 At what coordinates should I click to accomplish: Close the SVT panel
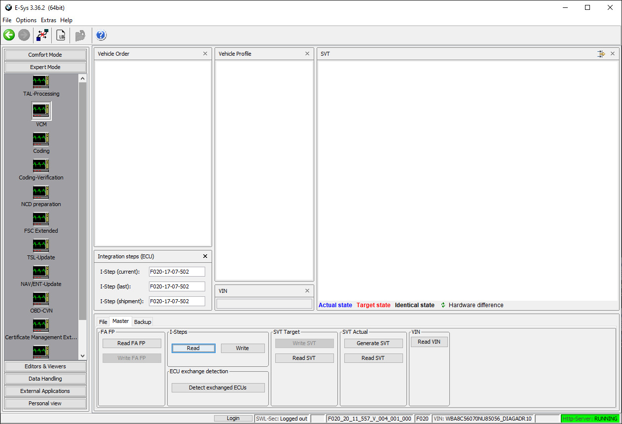613,54
